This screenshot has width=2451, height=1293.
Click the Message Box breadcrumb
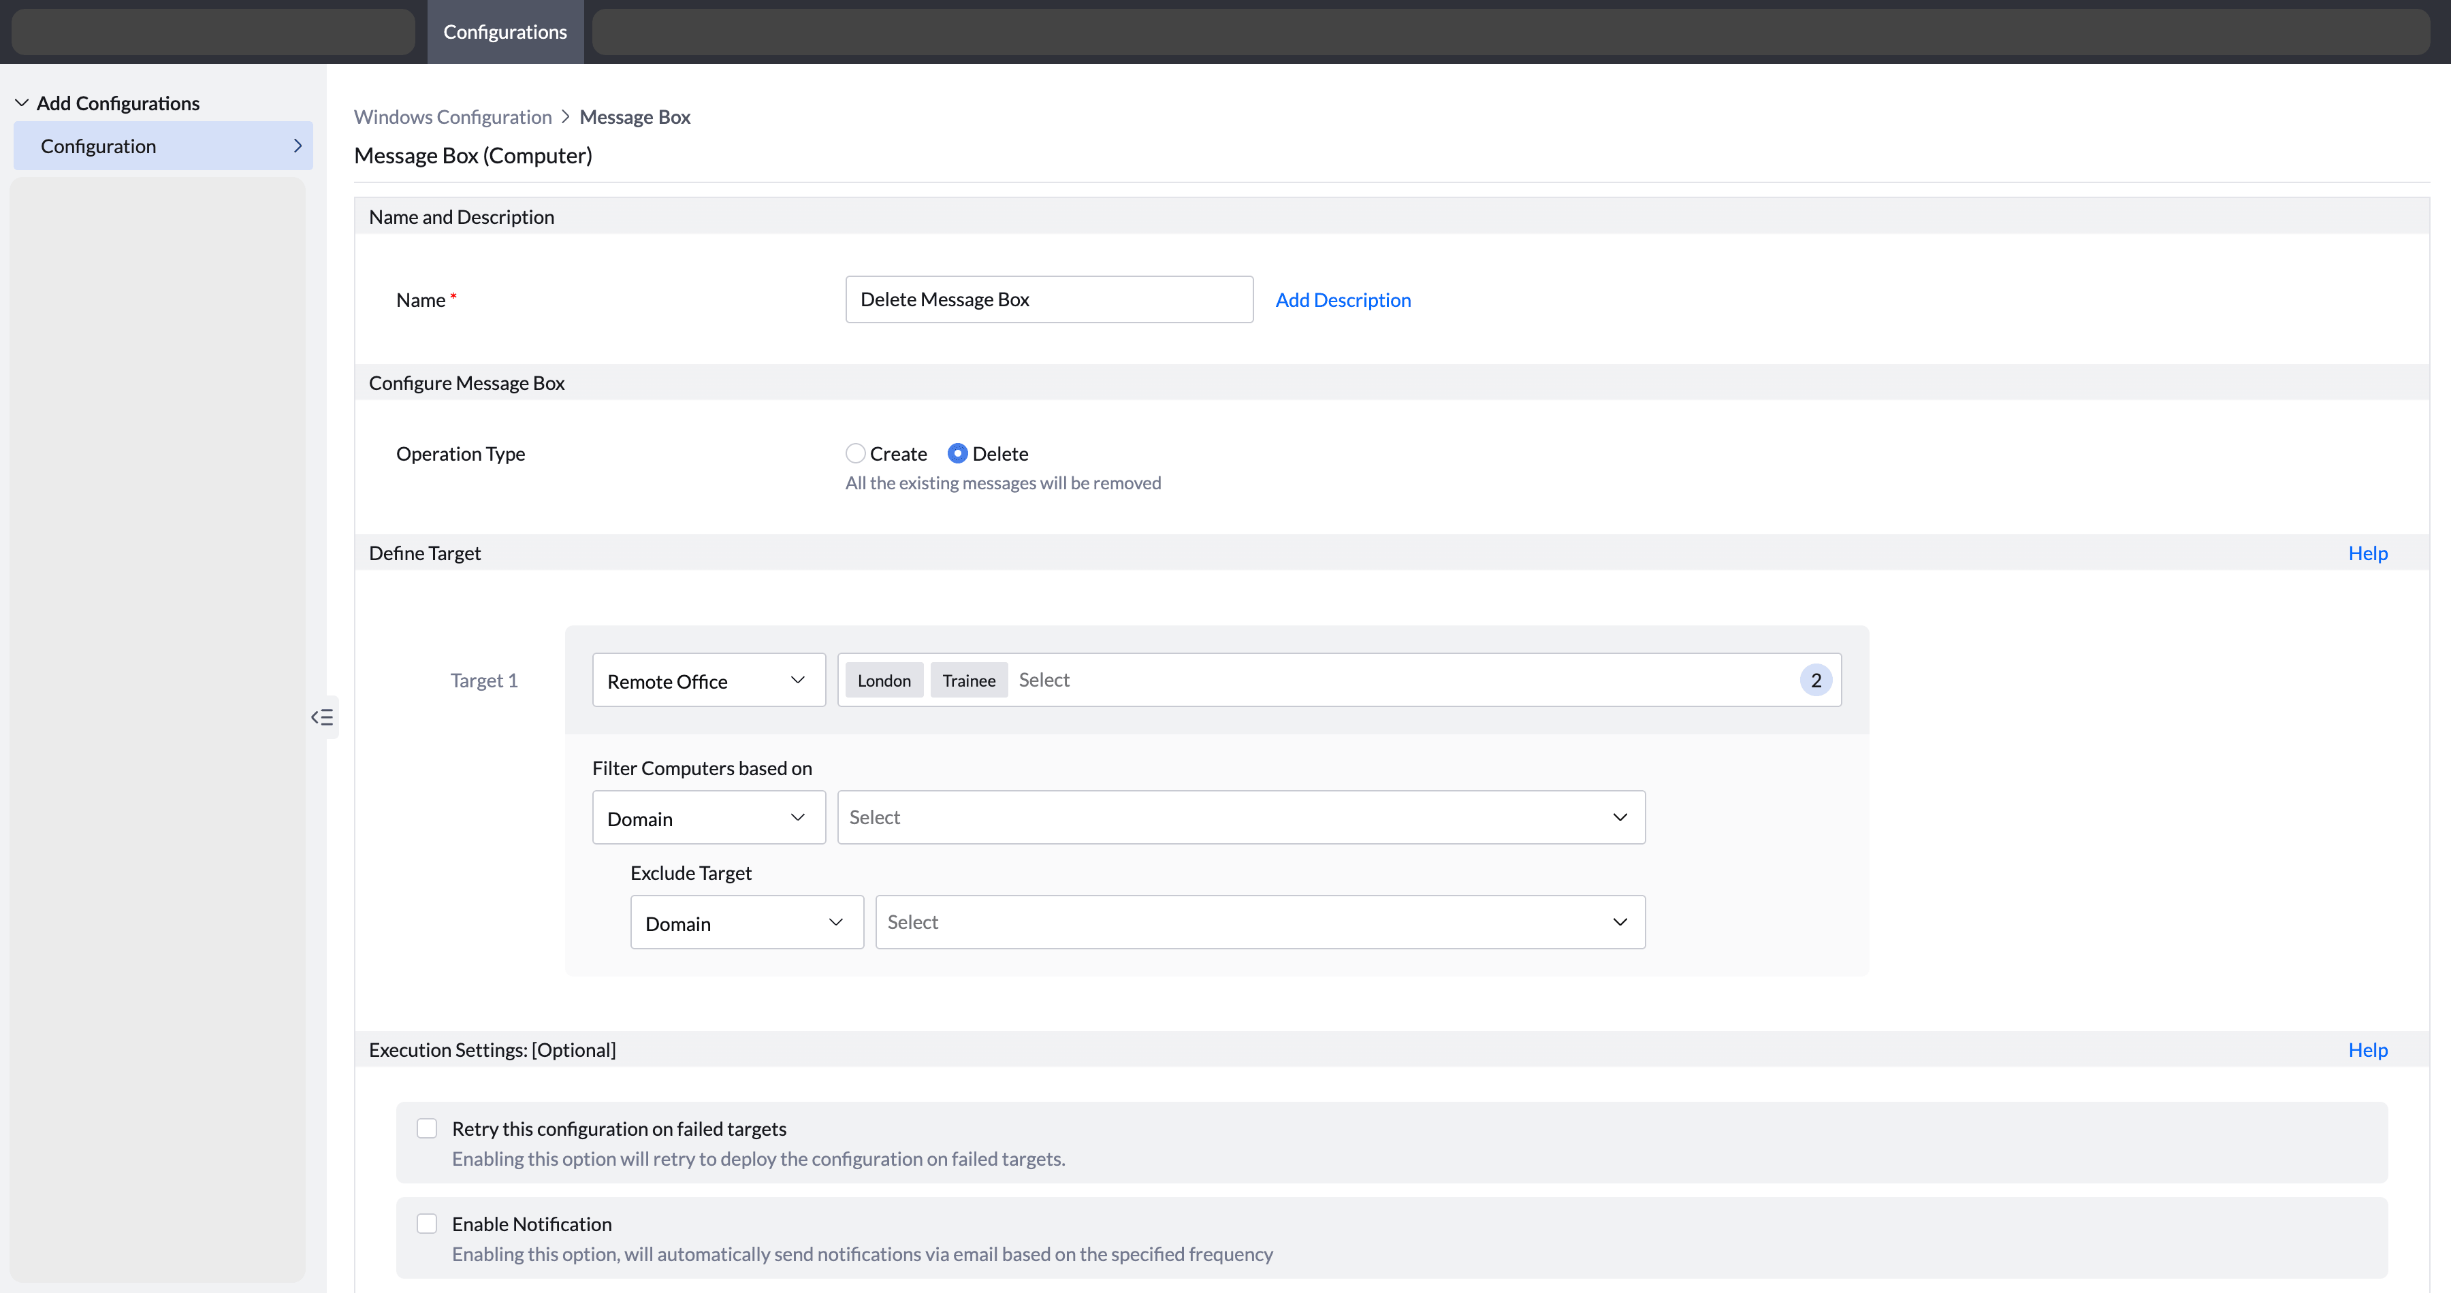click(x=635, y=116)
